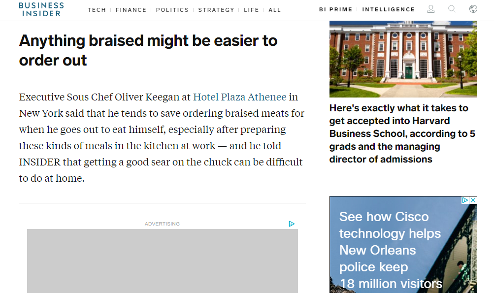Go to the Politics section
Image resolution: width=494 pixels, height=293 pixels.
tap(172, 10)
